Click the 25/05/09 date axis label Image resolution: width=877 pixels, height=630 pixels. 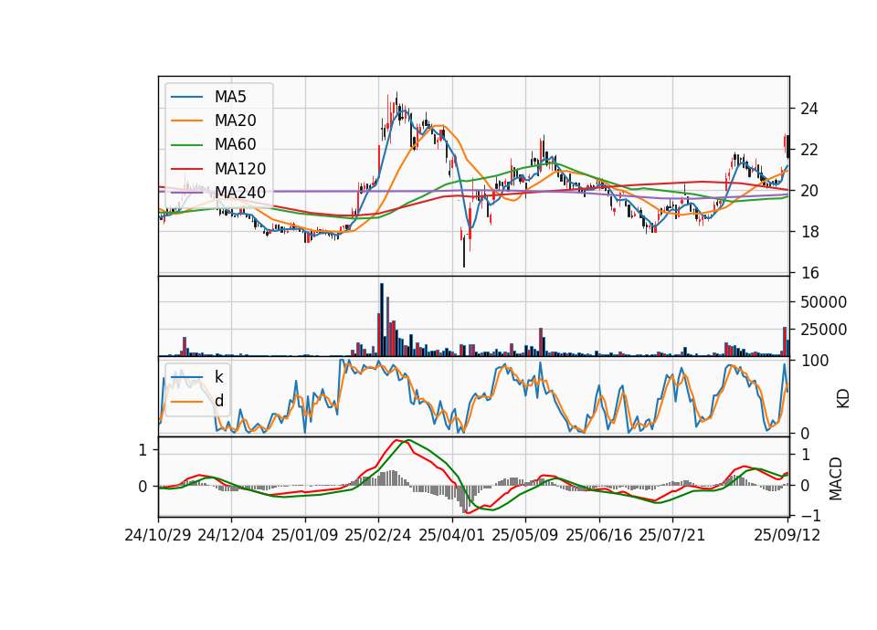tap(524, 535)
